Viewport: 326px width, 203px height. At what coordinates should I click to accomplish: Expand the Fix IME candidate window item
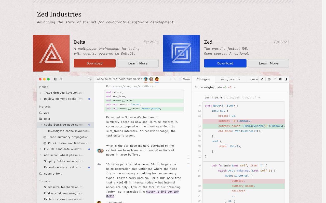[x=41, y=149]
